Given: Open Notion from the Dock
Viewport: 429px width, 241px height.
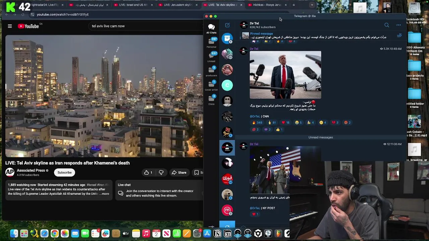Looking at the screenshot, I should coord(218,233).
